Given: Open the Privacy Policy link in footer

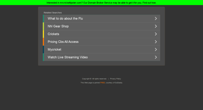Looking at the screenshot, I should (115, 79).
